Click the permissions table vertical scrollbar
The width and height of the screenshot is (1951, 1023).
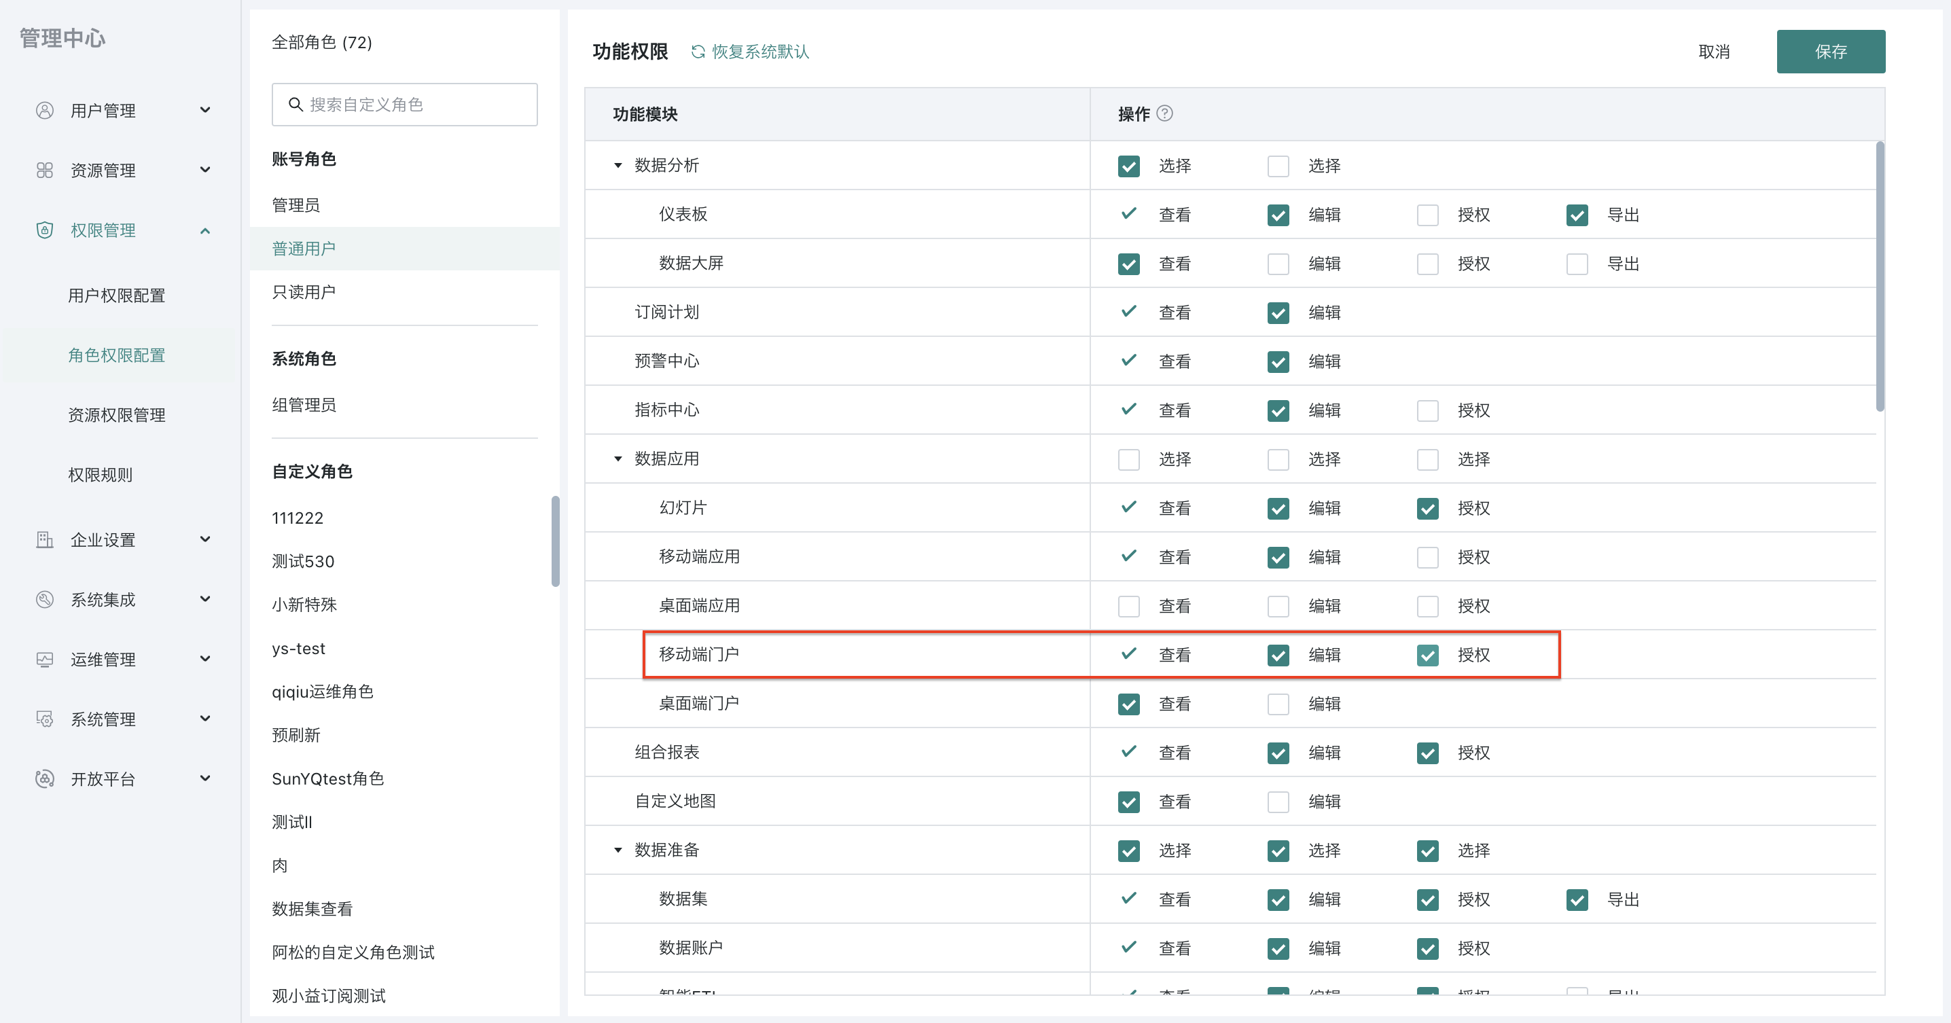(1879, 276)
